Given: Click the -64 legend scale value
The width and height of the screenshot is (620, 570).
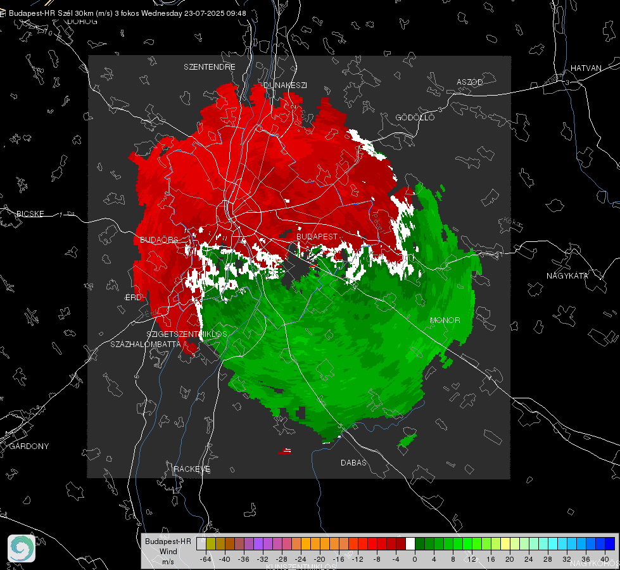Looking at the screenshot, I should pyautogui.click(x=205, y=559).
